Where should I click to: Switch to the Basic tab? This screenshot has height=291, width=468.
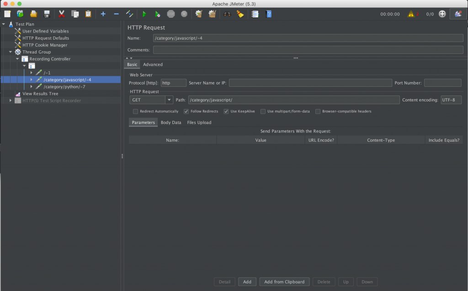click(x=132, y=64)
